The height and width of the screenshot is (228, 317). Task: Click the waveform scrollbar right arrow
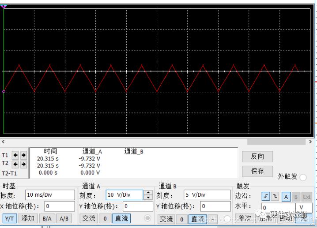310,142
